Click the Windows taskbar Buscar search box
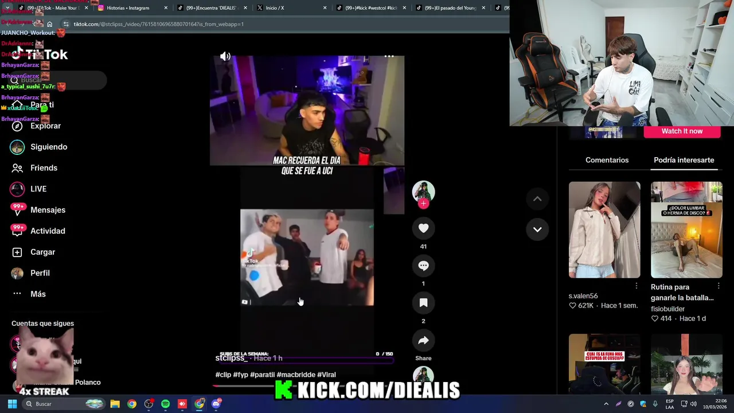The image size is (734, 413). (64, 404)
